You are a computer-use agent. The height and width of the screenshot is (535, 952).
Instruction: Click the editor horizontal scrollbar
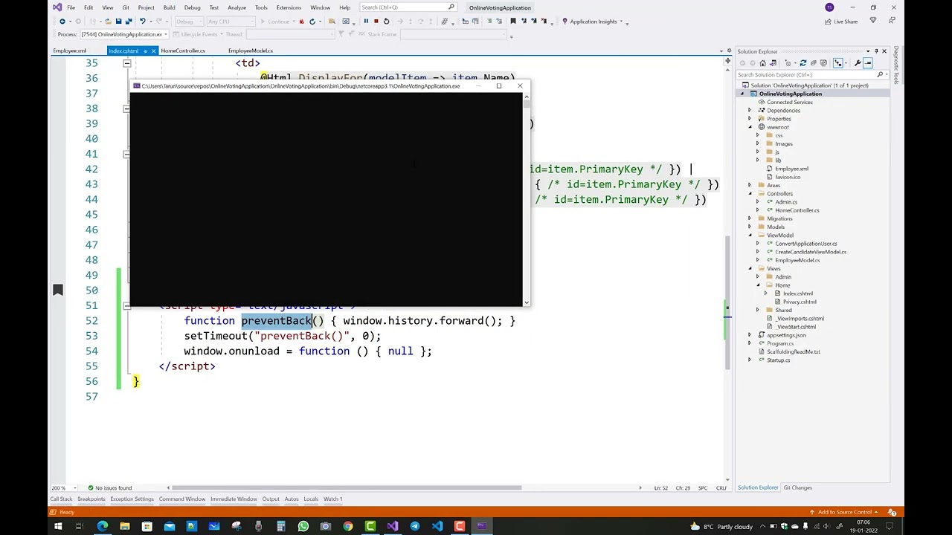coord(348,488)
